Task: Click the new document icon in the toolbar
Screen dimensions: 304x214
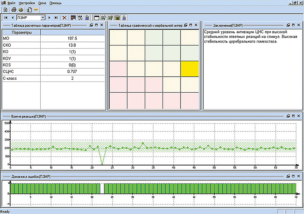Action: pos(6,9)
